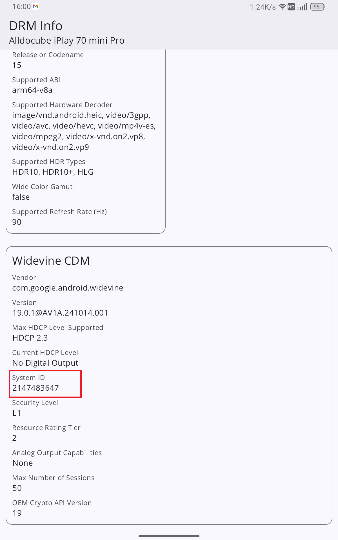This screenshot has width=338, height=540.
Task: Tap the 16:00 clock in status bar
Action: pos(21,6)
